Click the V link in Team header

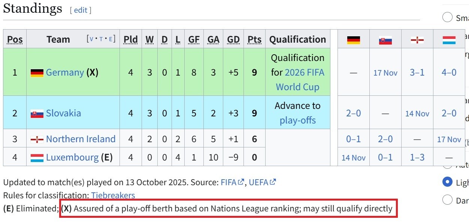click(x=92, y=39)
